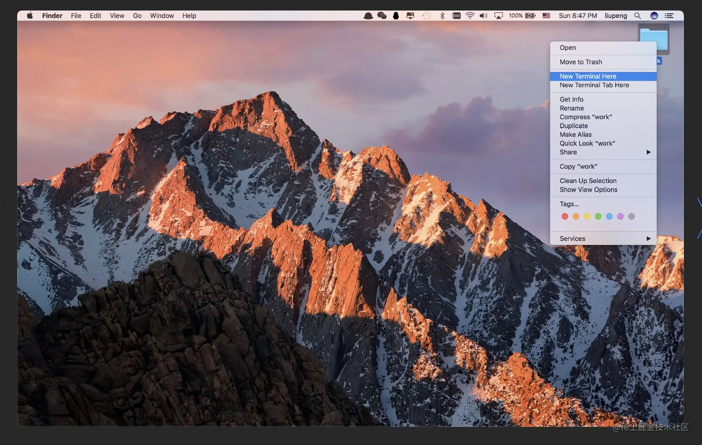Select New Terminal Here
Screen dimensions: 702x445
tap(603, 76)
